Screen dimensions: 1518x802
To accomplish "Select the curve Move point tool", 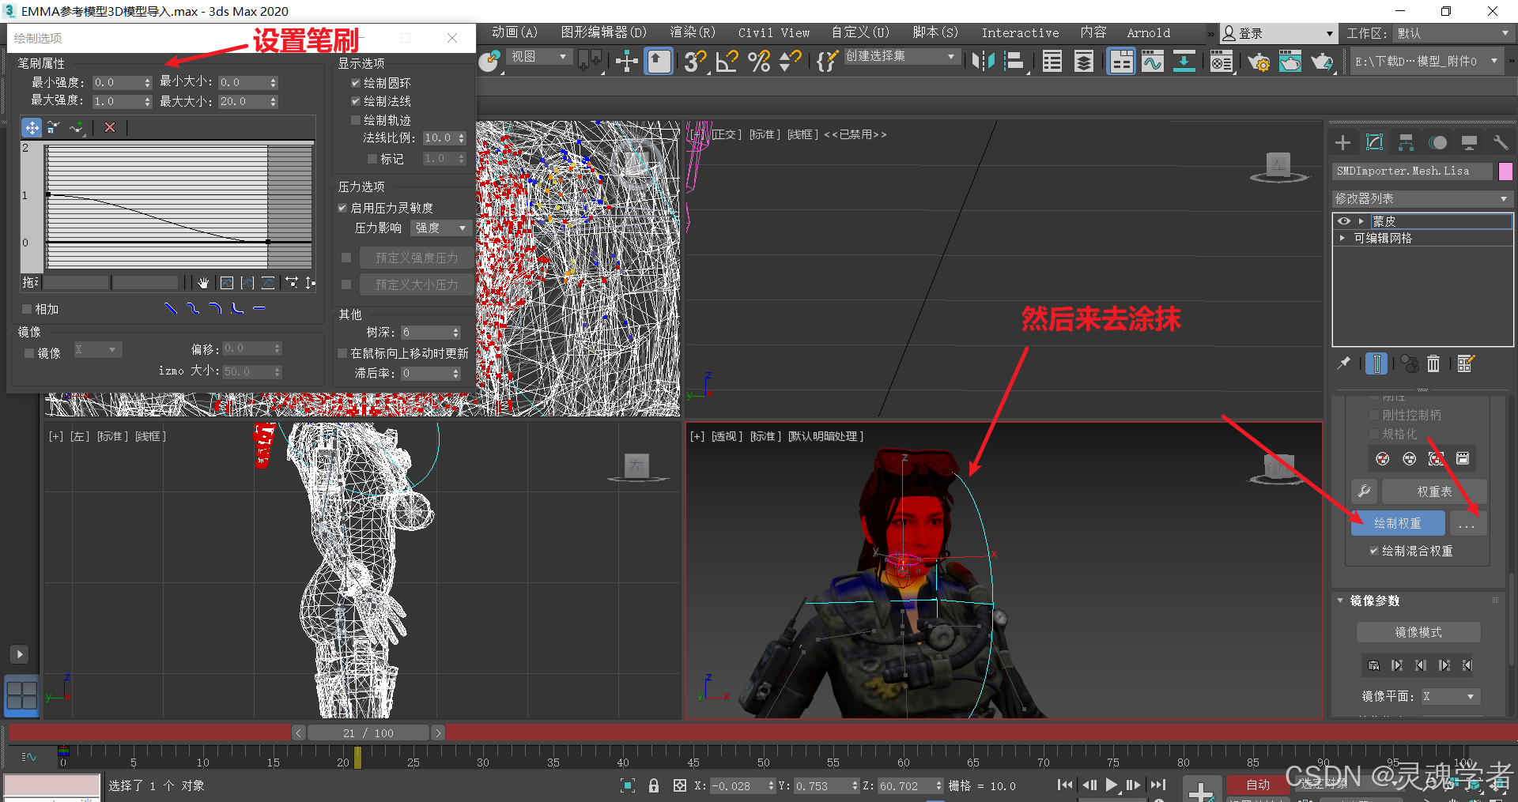I will (x=32, y=127).
